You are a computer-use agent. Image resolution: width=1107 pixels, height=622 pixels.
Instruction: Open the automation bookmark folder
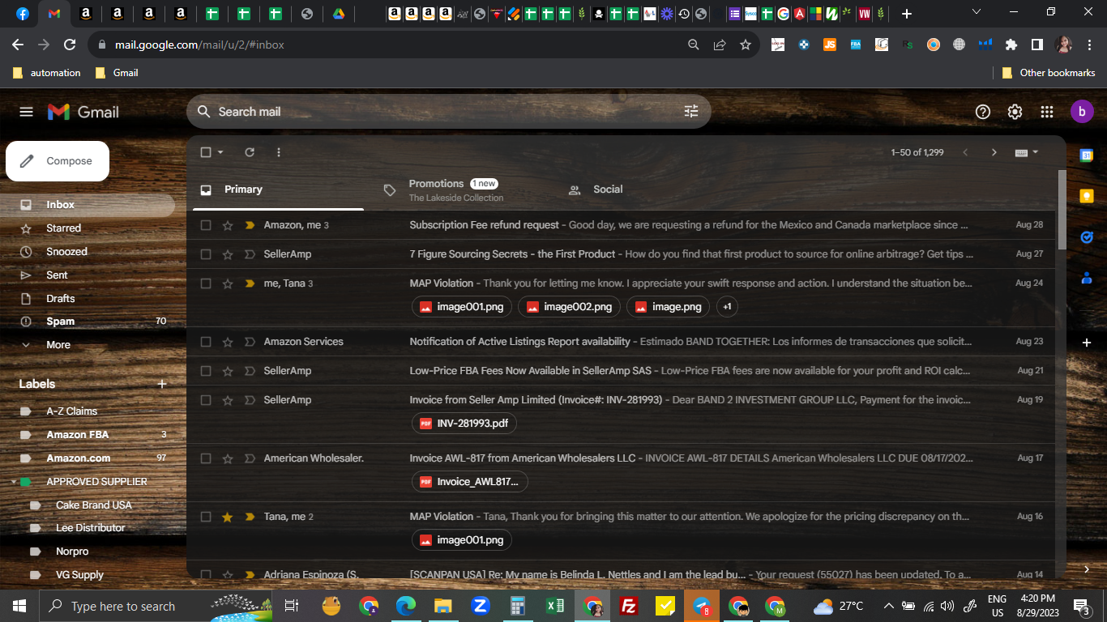click(47, 73)
